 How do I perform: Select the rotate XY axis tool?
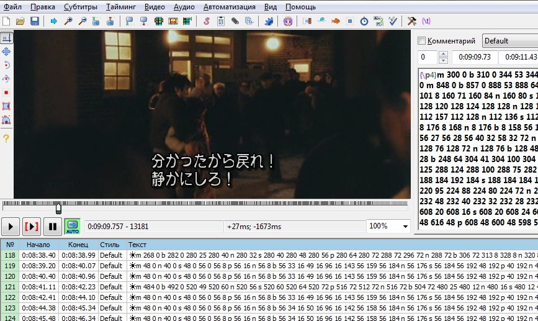(x=6, y=79)
